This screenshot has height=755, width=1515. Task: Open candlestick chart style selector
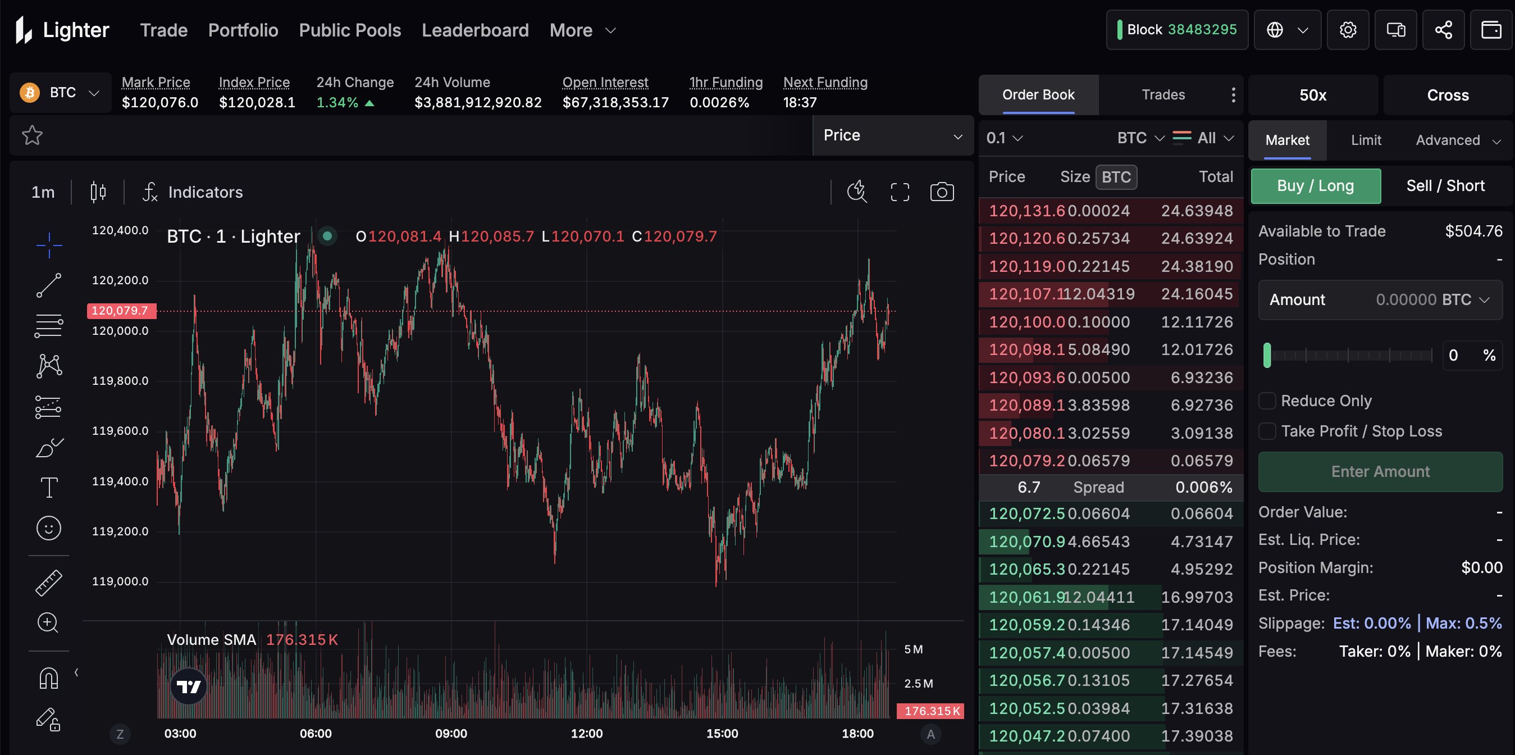98,192
